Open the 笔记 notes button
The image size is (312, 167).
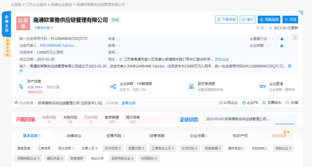pos(248,20)
